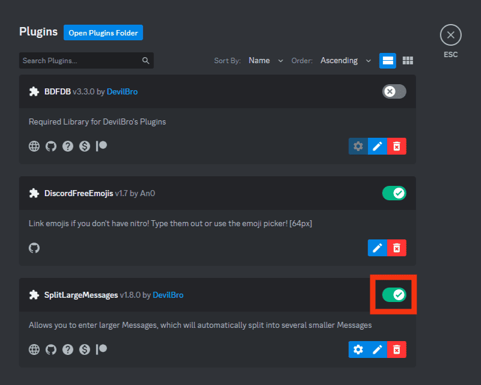The width and height of the screenshot is (481, 385).
Task: Open SplitLargeMessages Patreon icon
Action: pyautogui.click(x=102, y=350)
